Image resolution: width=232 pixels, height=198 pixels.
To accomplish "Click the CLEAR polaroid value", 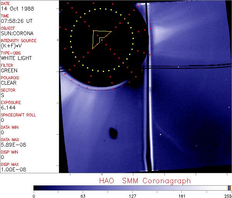I will point(9,83).
